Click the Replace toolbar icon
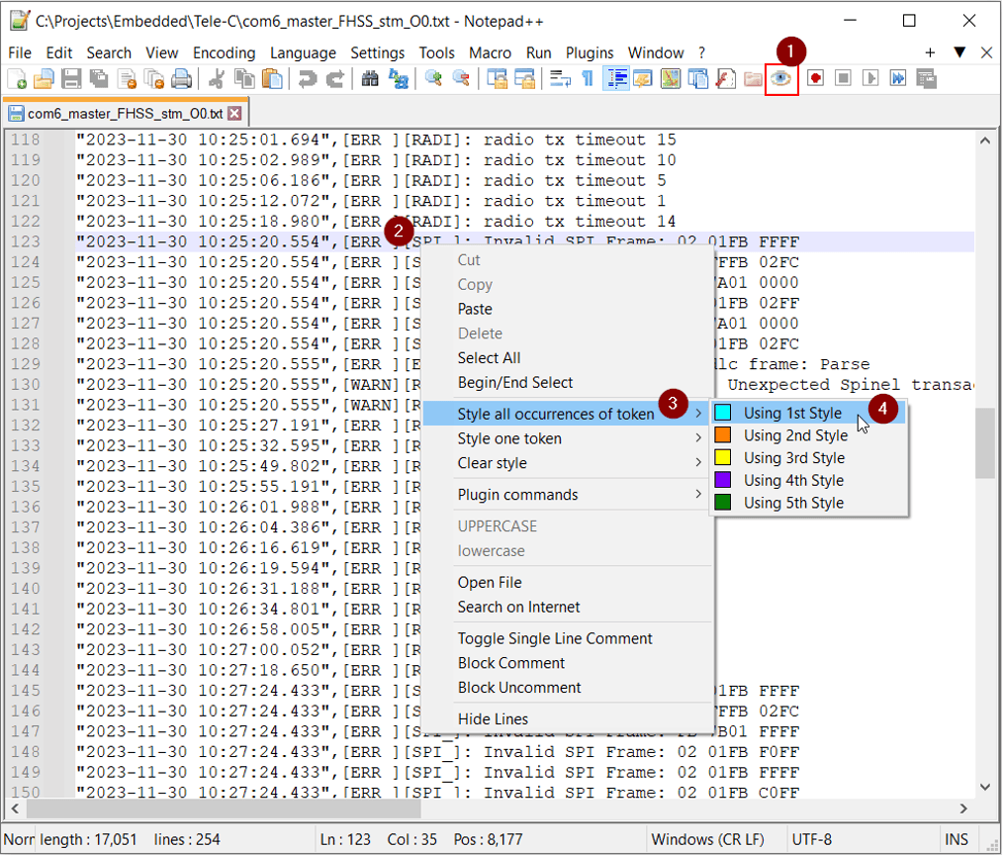Screen dimensions: 1004x856 [x=399, y=79]
